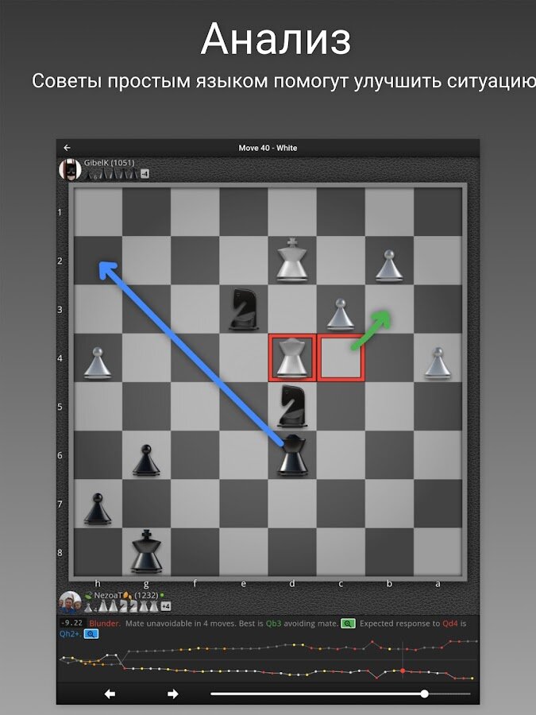Click the Move 40 - White title
536x715 pixels.
268,148
